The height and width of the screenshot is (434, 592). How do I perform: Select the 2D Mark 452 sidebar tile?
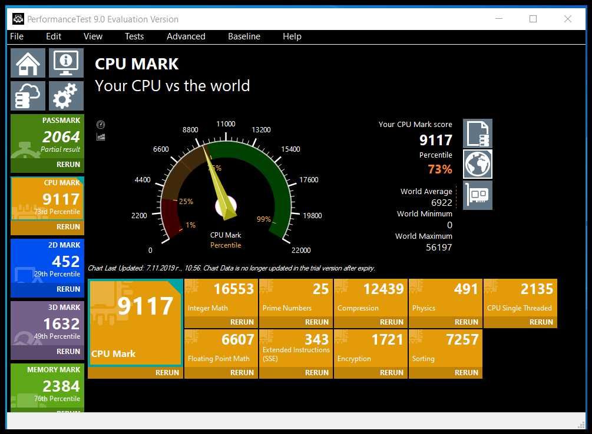[47, 261]
